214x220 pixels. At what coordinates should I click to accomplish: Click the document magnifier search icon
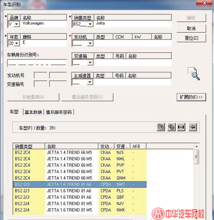194,74
